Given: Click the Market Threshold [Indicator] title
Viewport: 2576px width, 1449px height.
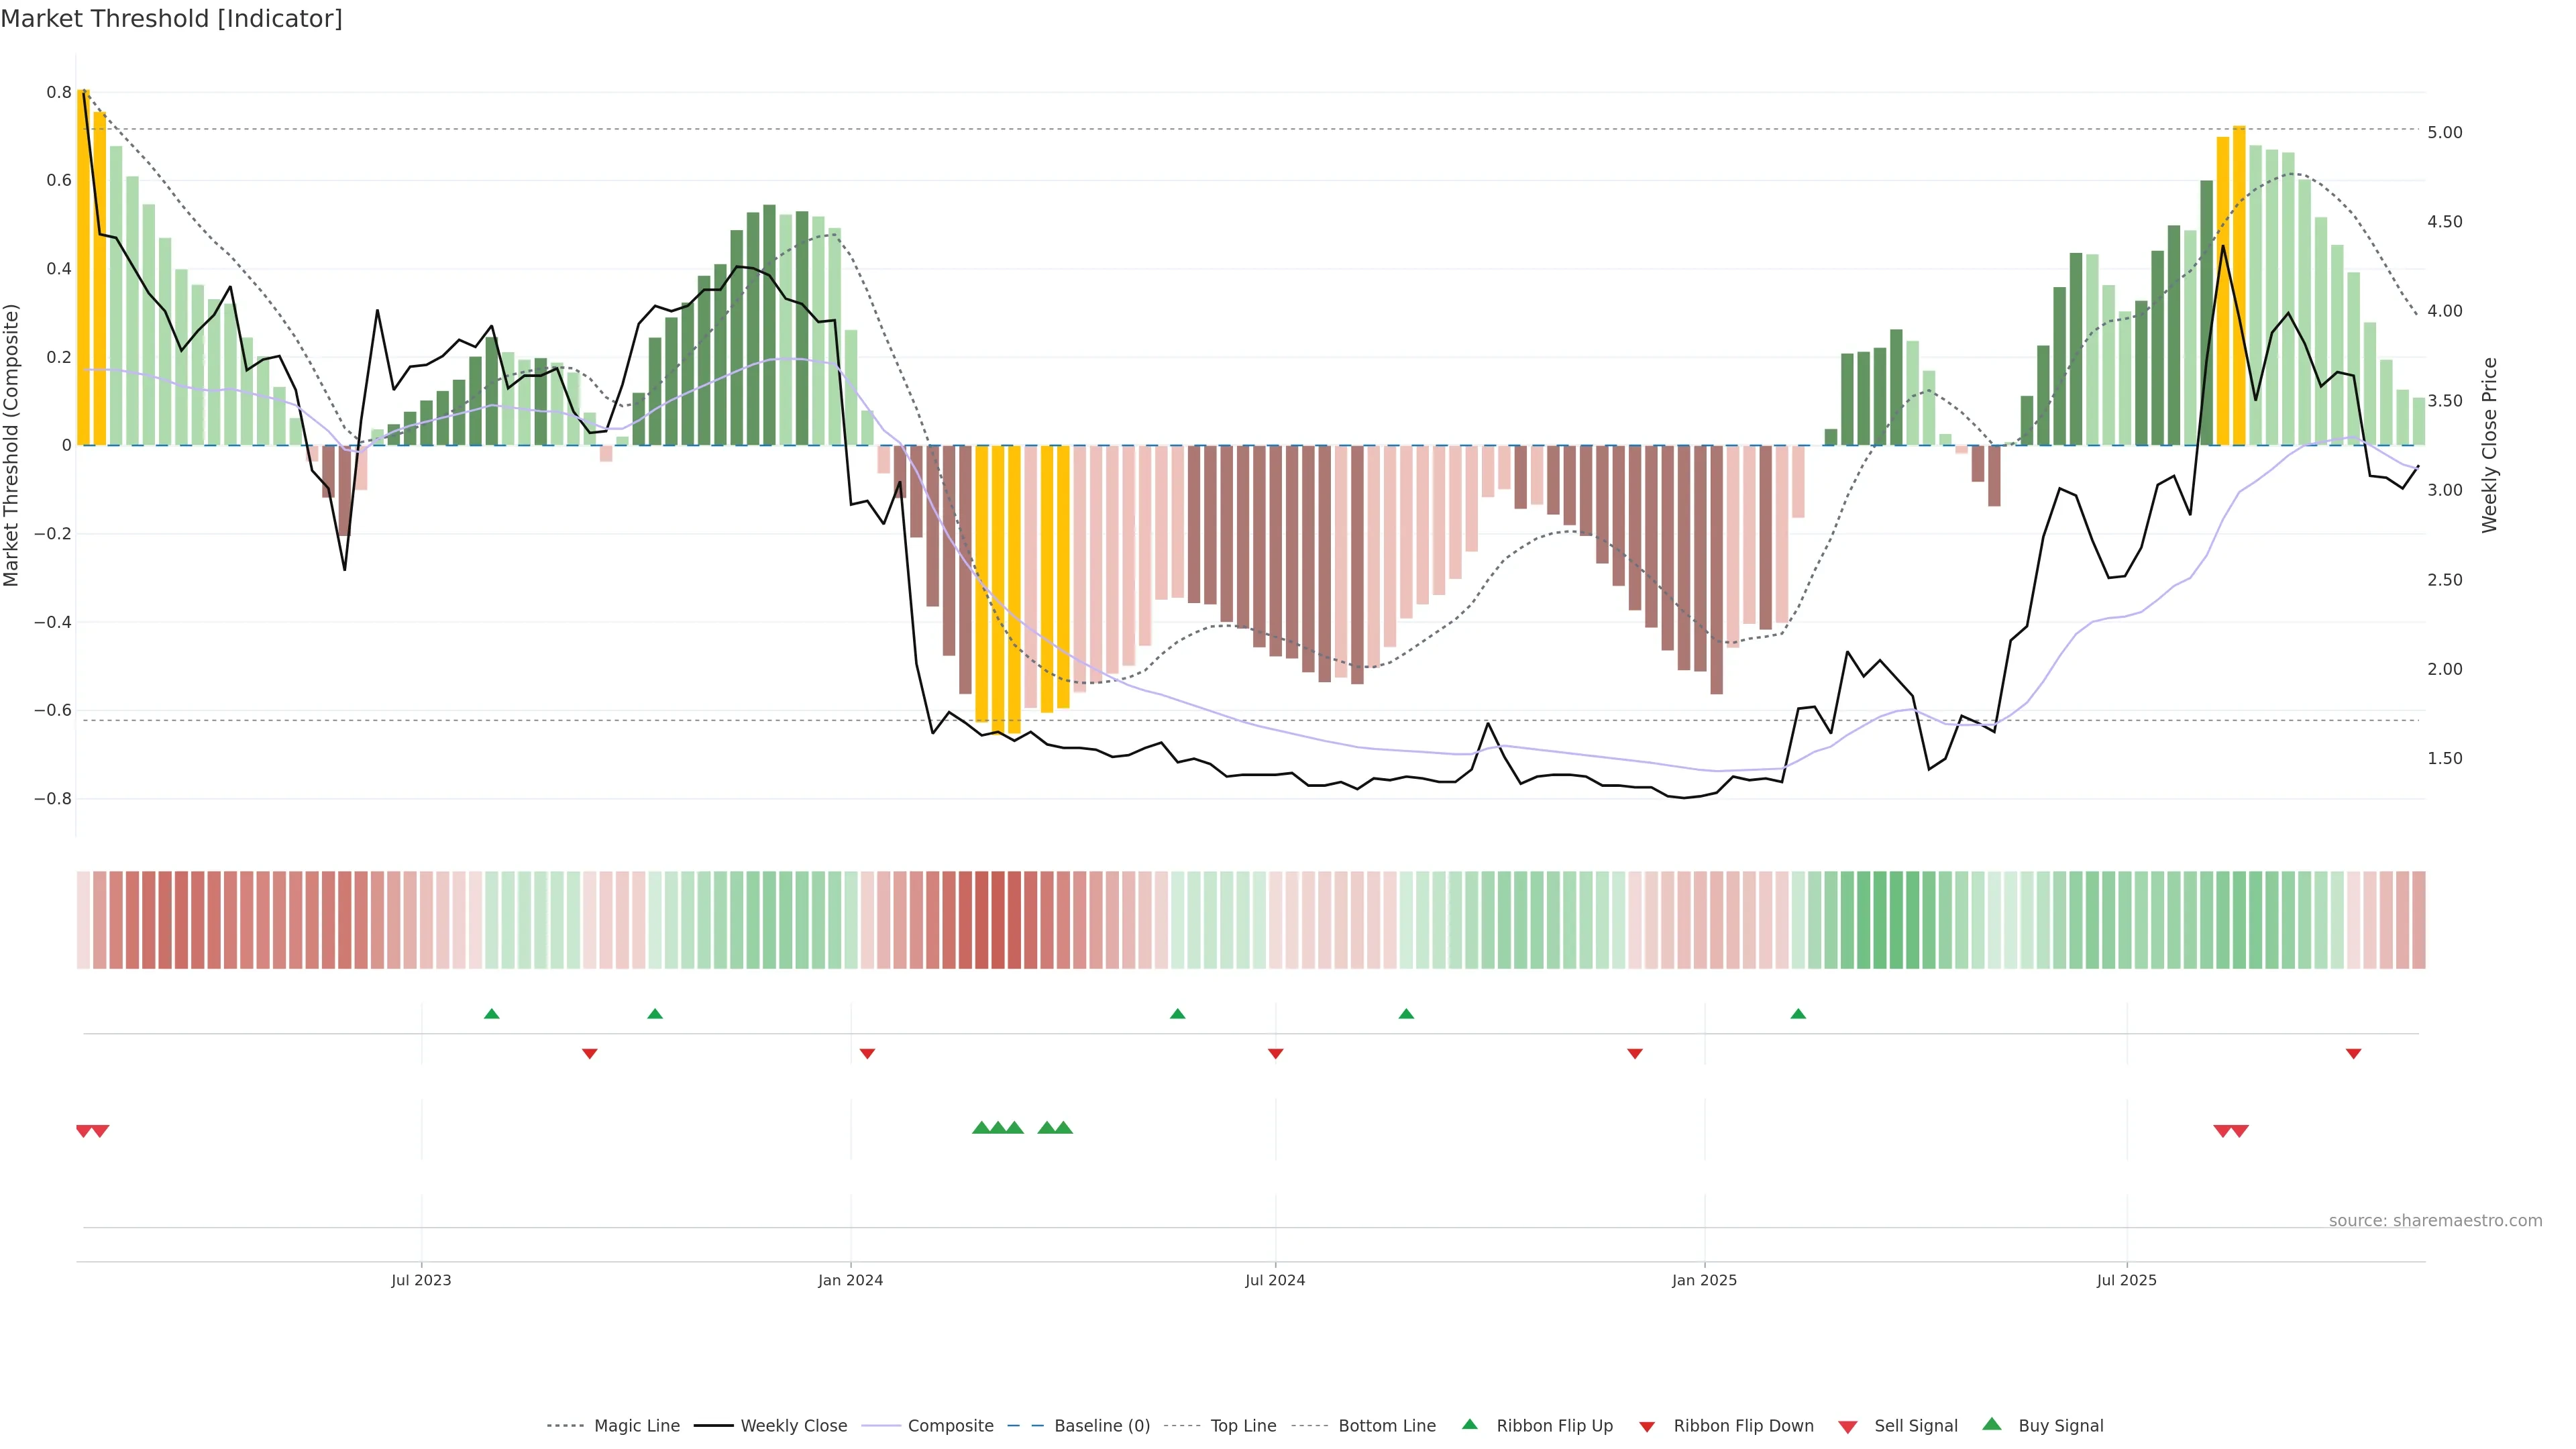Looking at the screenshot, I should coord(171,19).
